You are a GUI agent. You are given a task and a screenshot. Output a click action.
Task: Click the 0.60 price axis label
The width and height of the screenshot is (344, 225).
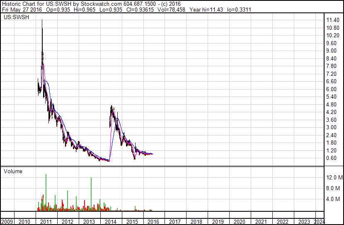(331, 158)
